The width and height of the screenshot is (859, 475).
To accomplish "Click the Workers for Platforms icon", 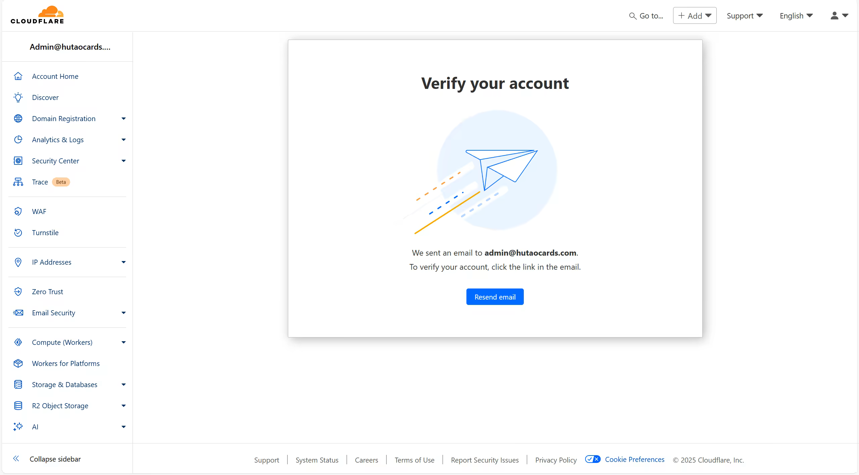I will (18, 364).
